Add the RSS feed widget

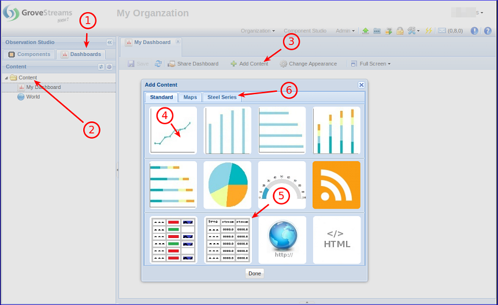click(336, 185)
